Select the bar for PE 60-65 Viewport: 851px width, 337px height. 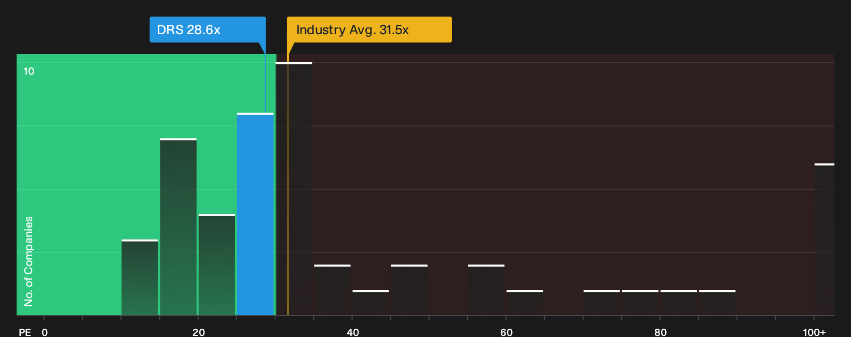coord(525,302)
